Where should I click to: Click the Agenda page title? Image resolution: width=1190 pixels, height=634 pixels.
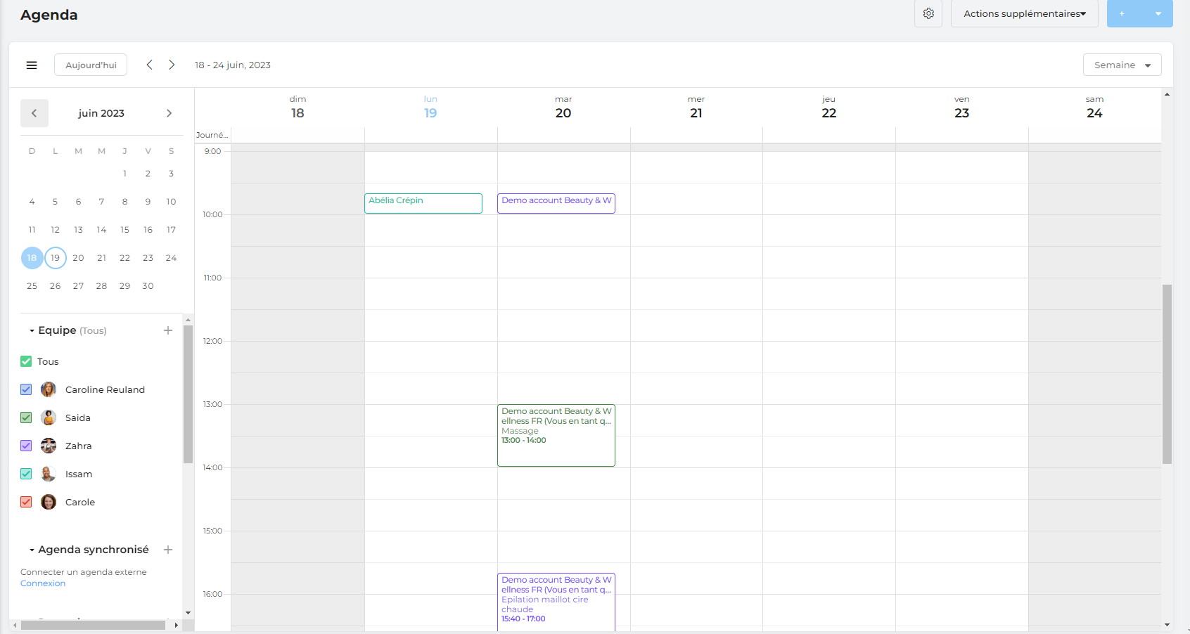(x=49, y=15)
